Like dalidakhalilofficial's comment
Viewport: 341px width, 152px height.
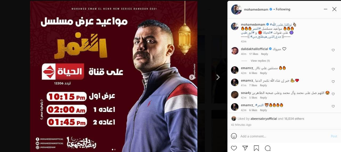point(333,50)
